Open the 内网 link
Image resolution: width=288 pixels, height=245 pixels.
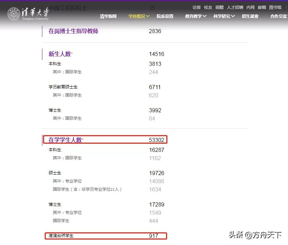coord(250,7)
